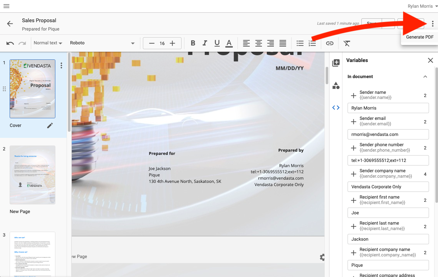Click the Prepared for heading on canvas

(162, 153)
